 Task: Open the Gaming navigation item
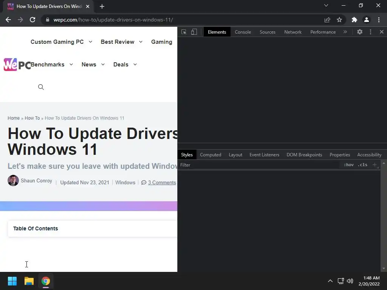162,42
